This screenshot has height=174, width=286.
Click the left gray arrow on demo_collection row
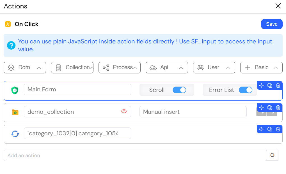point(261,112)
